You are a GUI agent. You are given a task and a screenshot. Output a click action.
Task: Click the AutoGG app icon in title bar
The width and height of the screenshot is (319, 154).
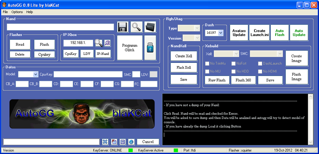pos(4,5)
